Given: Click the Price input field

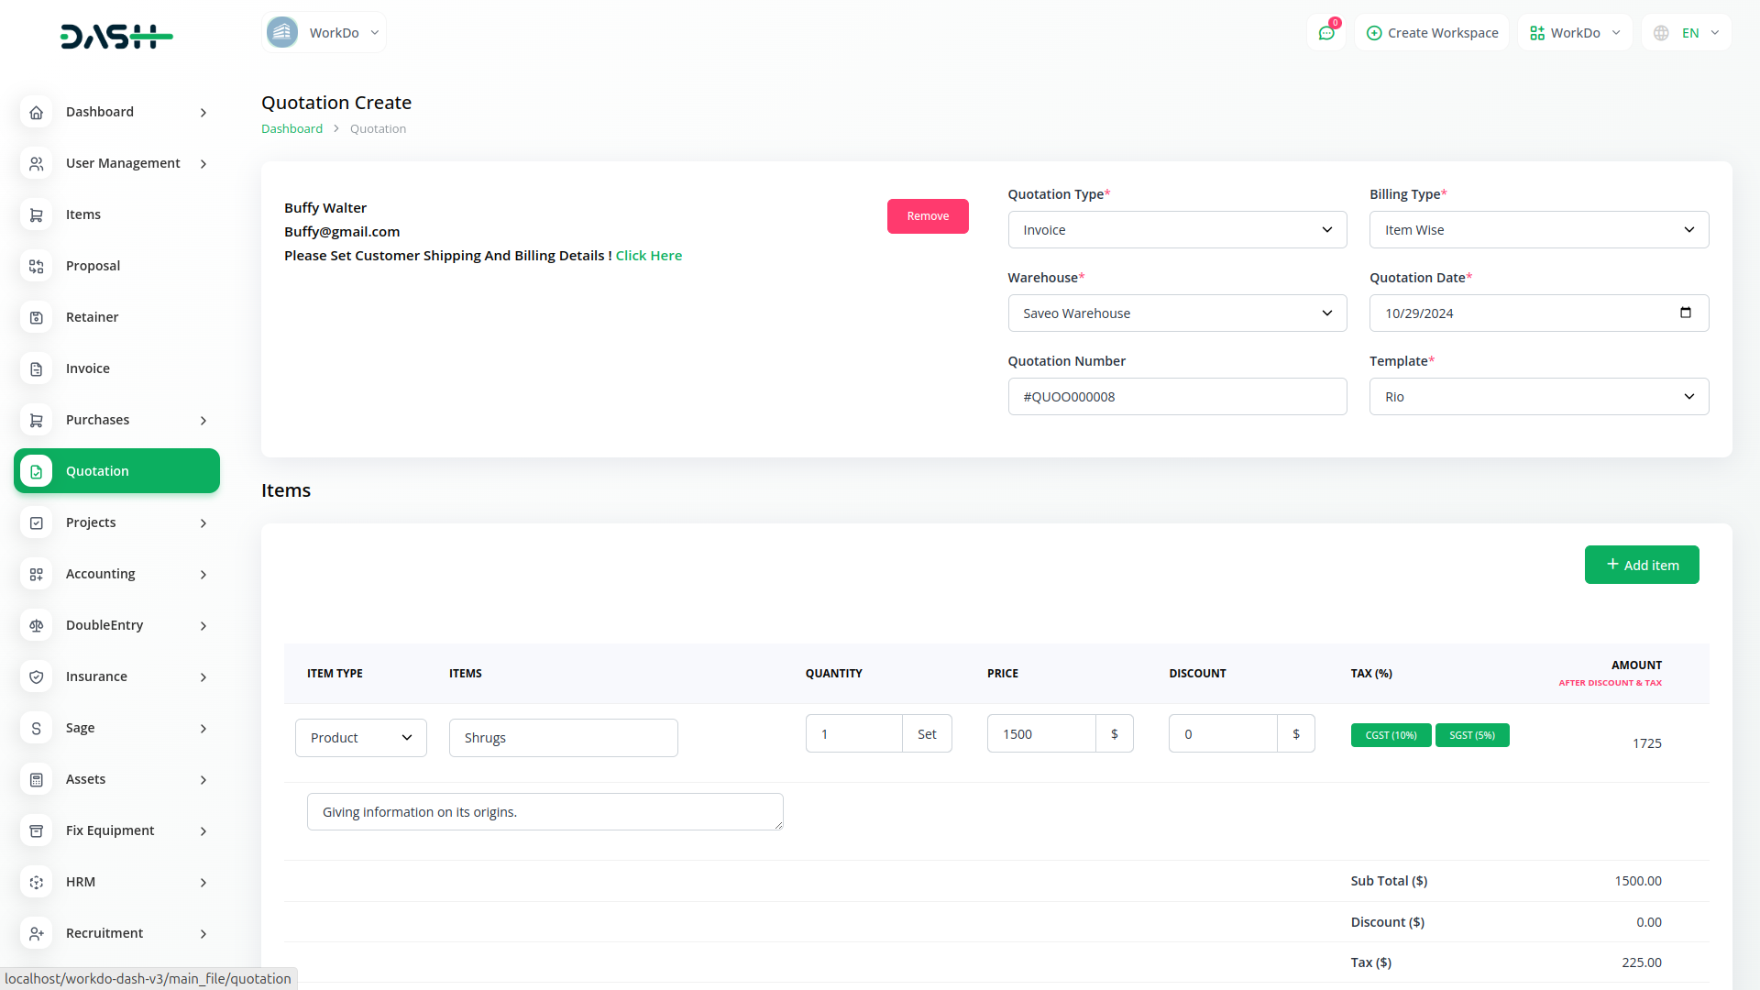Looking at the screenshot, I should coord(1040,734).
